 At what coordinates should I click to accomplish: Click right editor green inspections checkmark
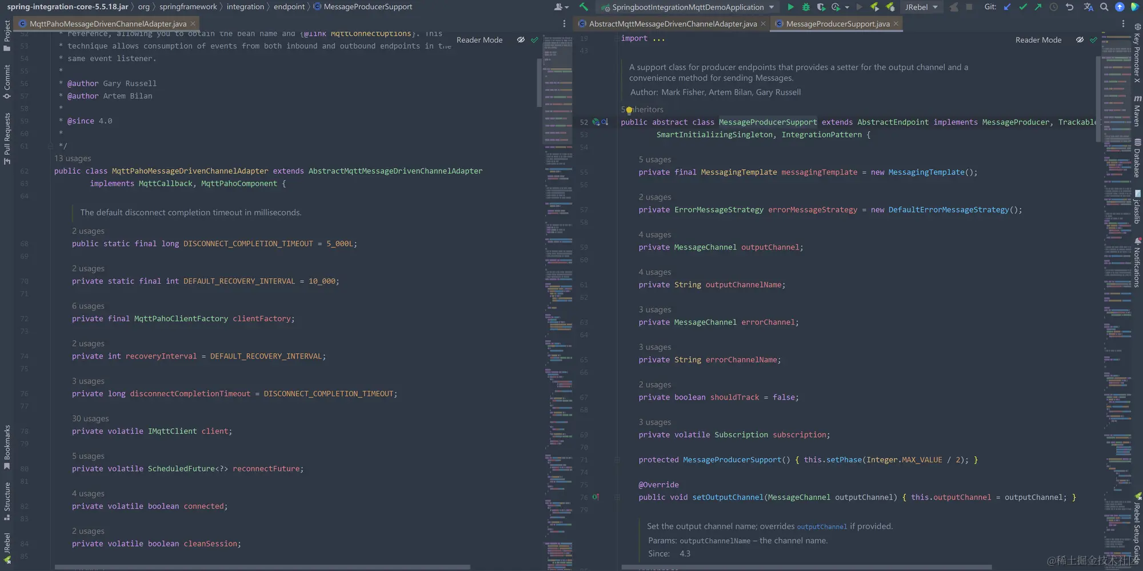click(1093, 40)
